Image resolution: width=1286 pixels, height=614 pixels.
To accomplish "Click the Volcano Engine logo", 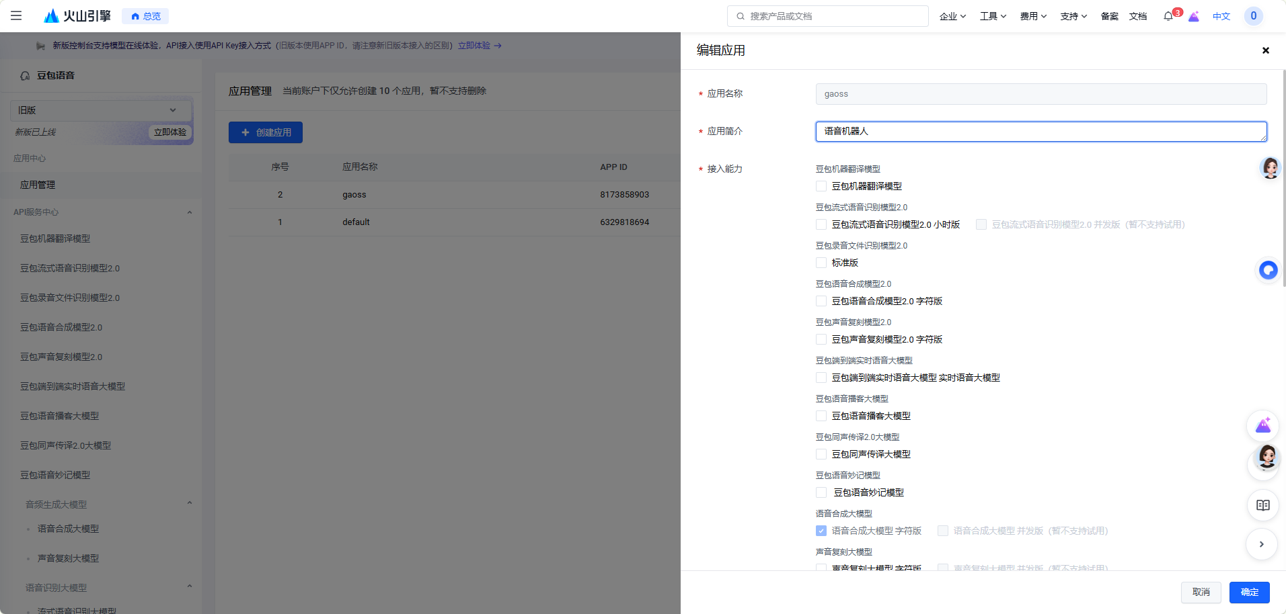I will click(x=77, y=15).
